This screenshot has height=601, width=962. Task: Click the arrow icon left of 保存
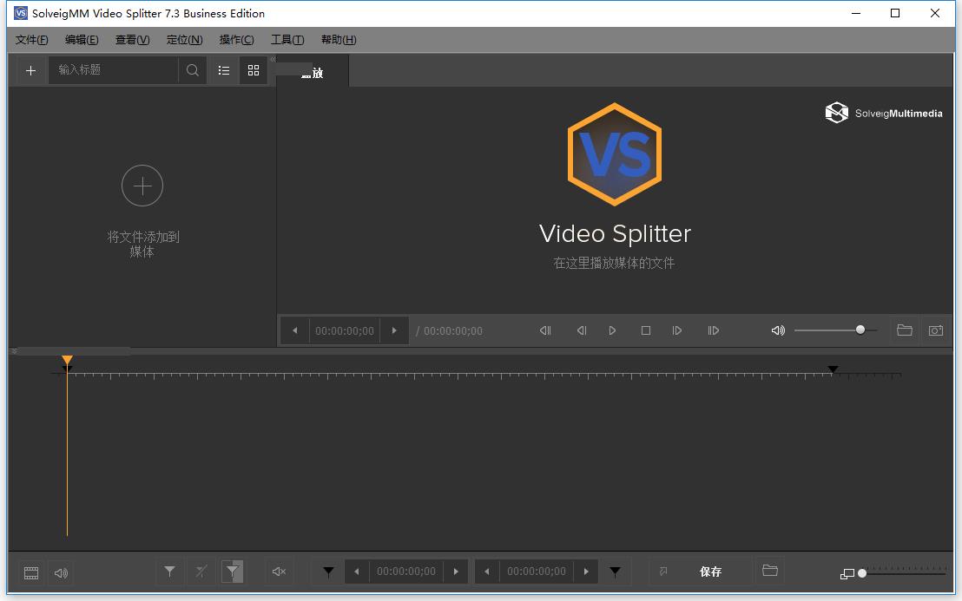pyautogui.click(x=663, y=572)
